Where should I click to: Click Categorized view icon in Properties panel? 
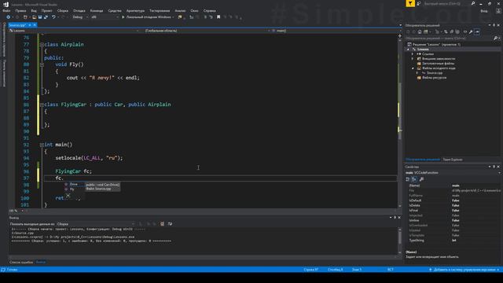coord(408,179)
